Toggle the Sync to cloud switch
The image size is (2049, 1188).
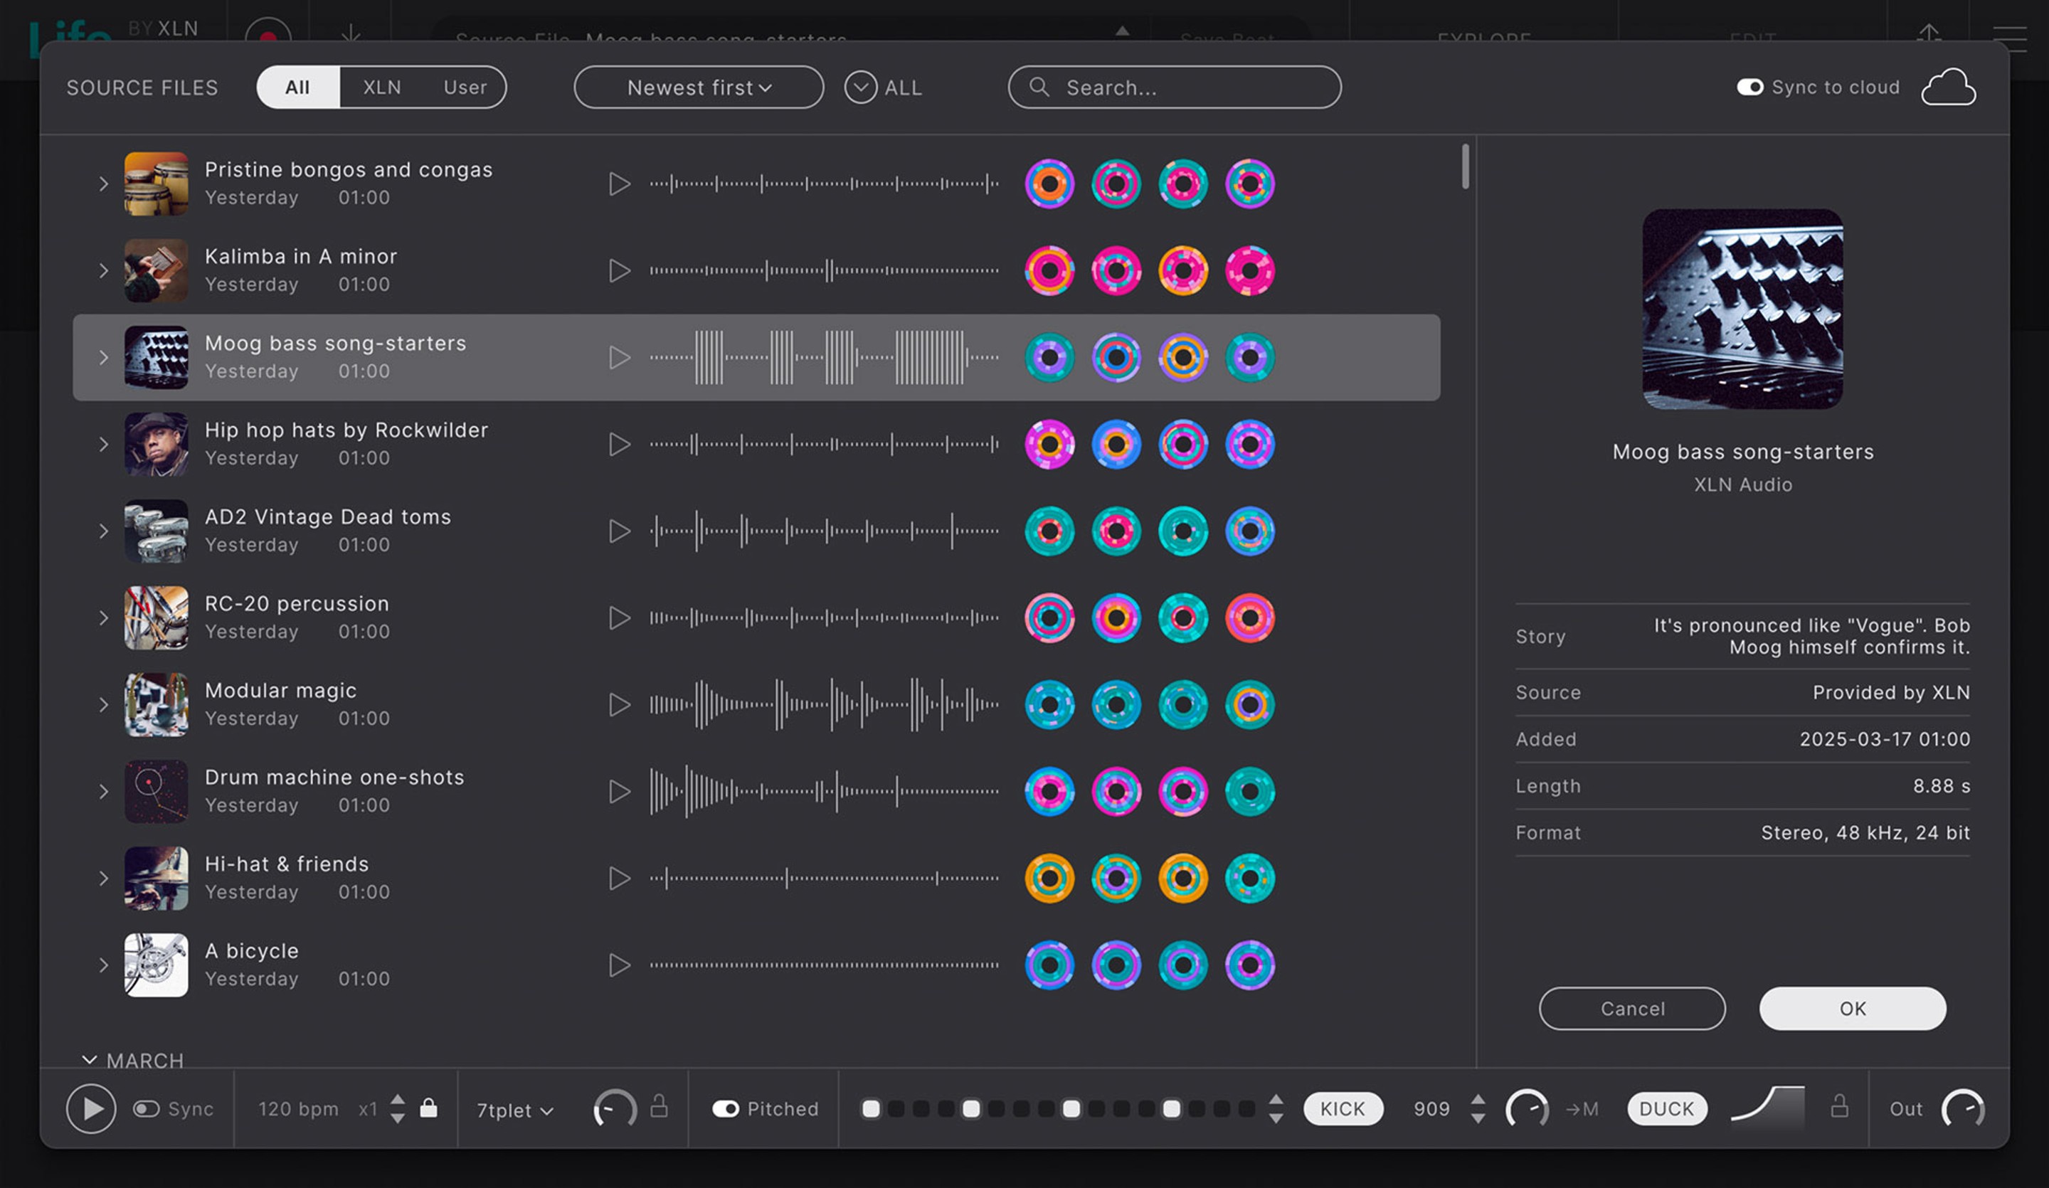coord(1749,87)
